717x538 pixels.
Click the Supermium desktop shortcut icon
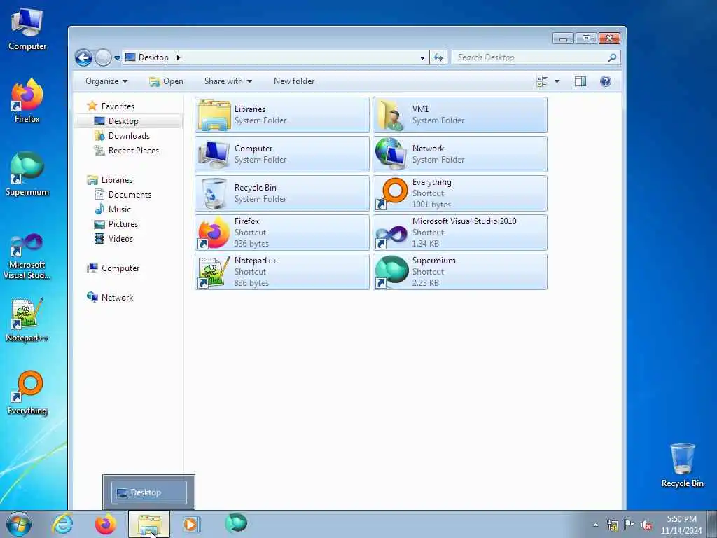click(27, 174)
